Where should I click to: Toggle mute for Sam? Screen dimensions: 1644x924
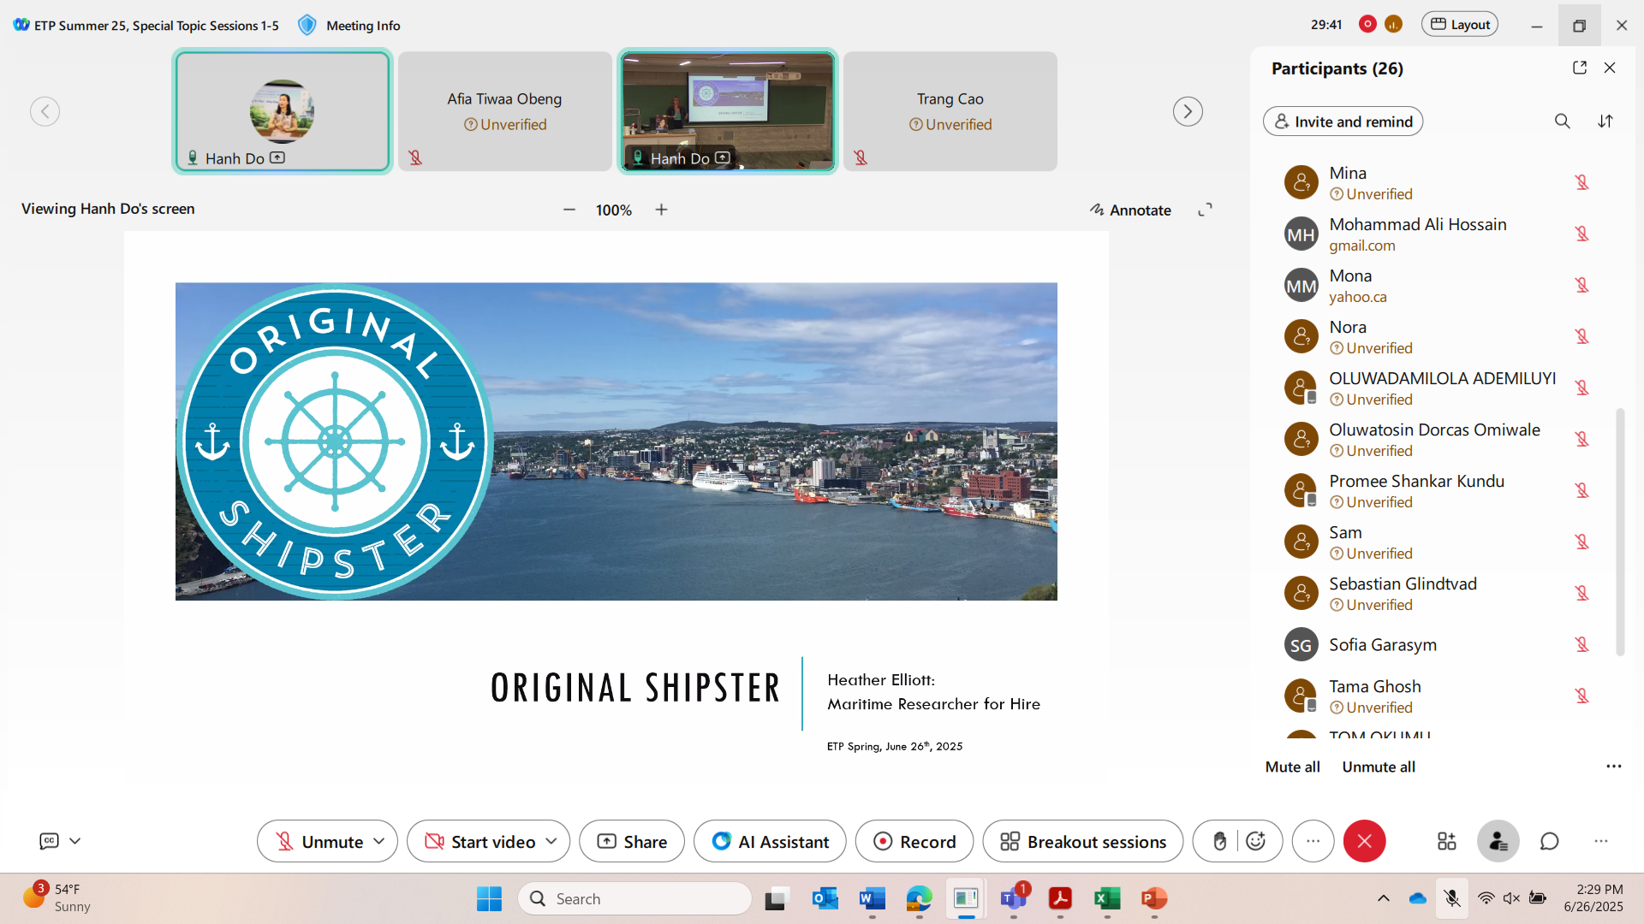pos(1581,542)
